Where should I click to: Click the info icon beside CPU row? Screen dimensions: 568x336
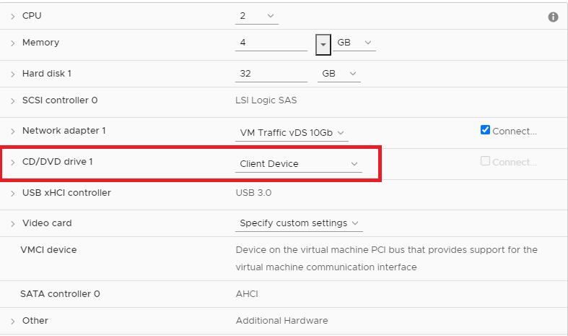point(554,17)
